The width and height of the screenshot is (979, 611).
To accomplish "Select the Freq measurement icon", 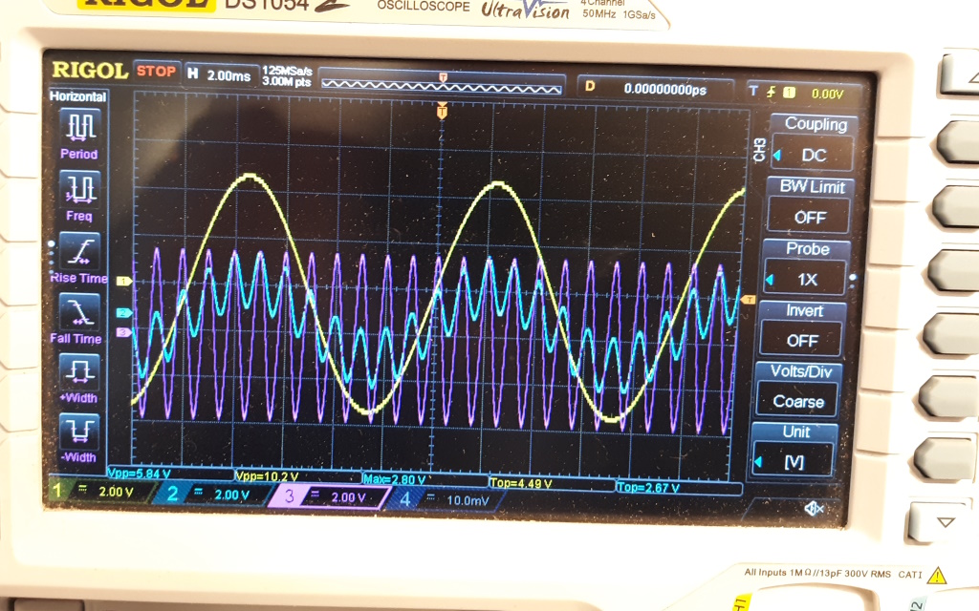I will point(80,188).
